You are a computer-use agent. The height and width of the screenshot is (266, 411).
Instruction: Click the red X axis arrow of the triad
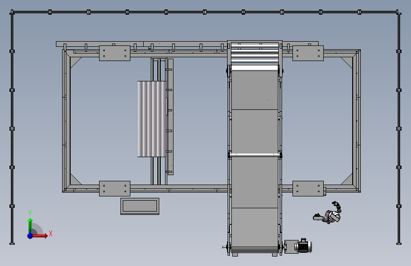pyautogui.click(x=40, y=236)
